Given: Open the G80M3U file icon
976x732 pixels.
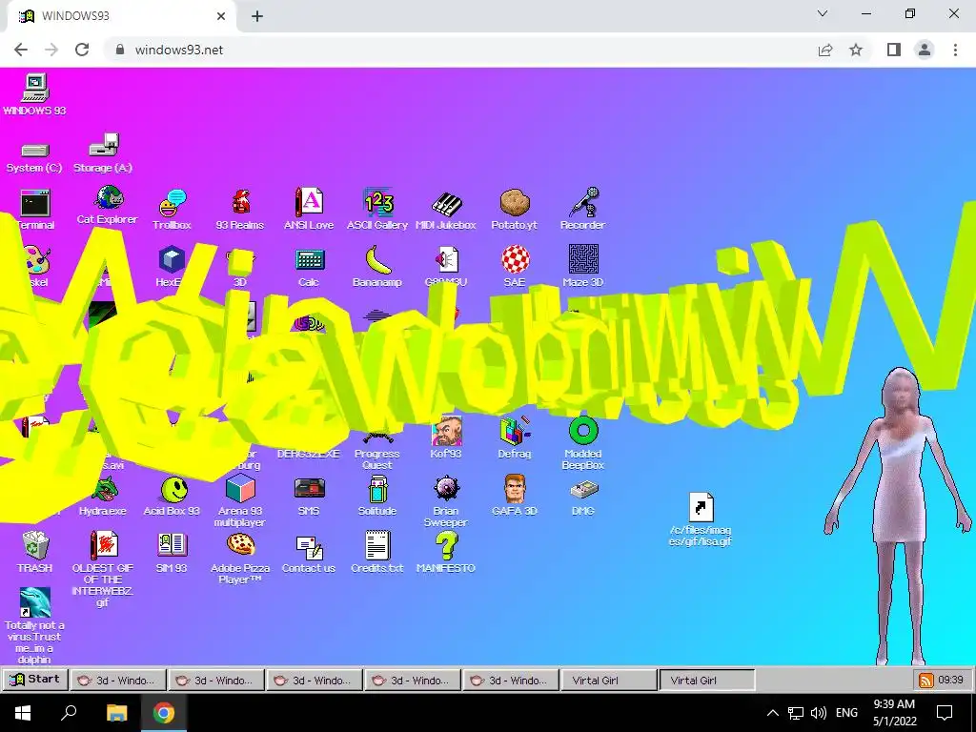Looking at the screenshot, I should 446,259.
